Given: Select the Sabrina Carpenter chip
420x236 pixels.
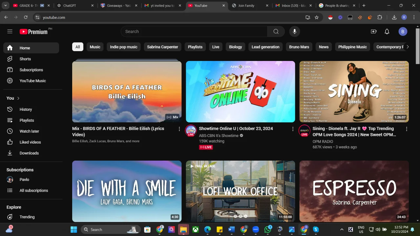Looking at the screenshot, I should (163, 47).
